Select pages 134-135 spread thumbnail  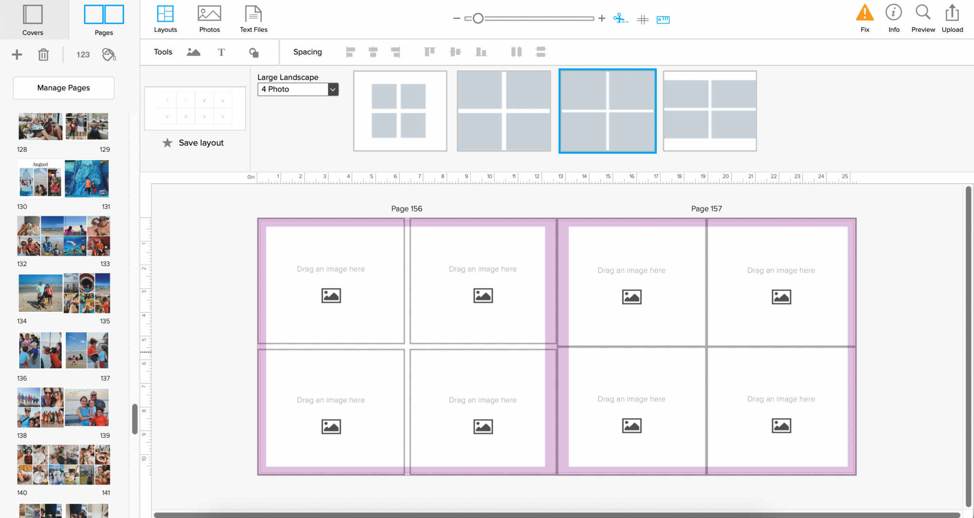tap(64, 293)
